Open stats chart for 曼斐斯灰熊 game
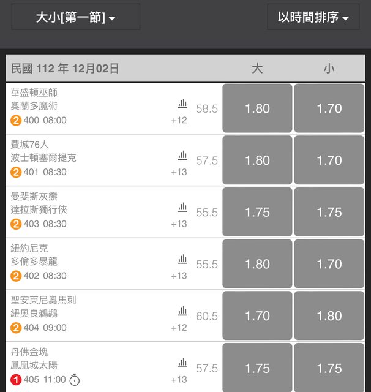This screenshot has height=392, width=371. click(182, 208)
